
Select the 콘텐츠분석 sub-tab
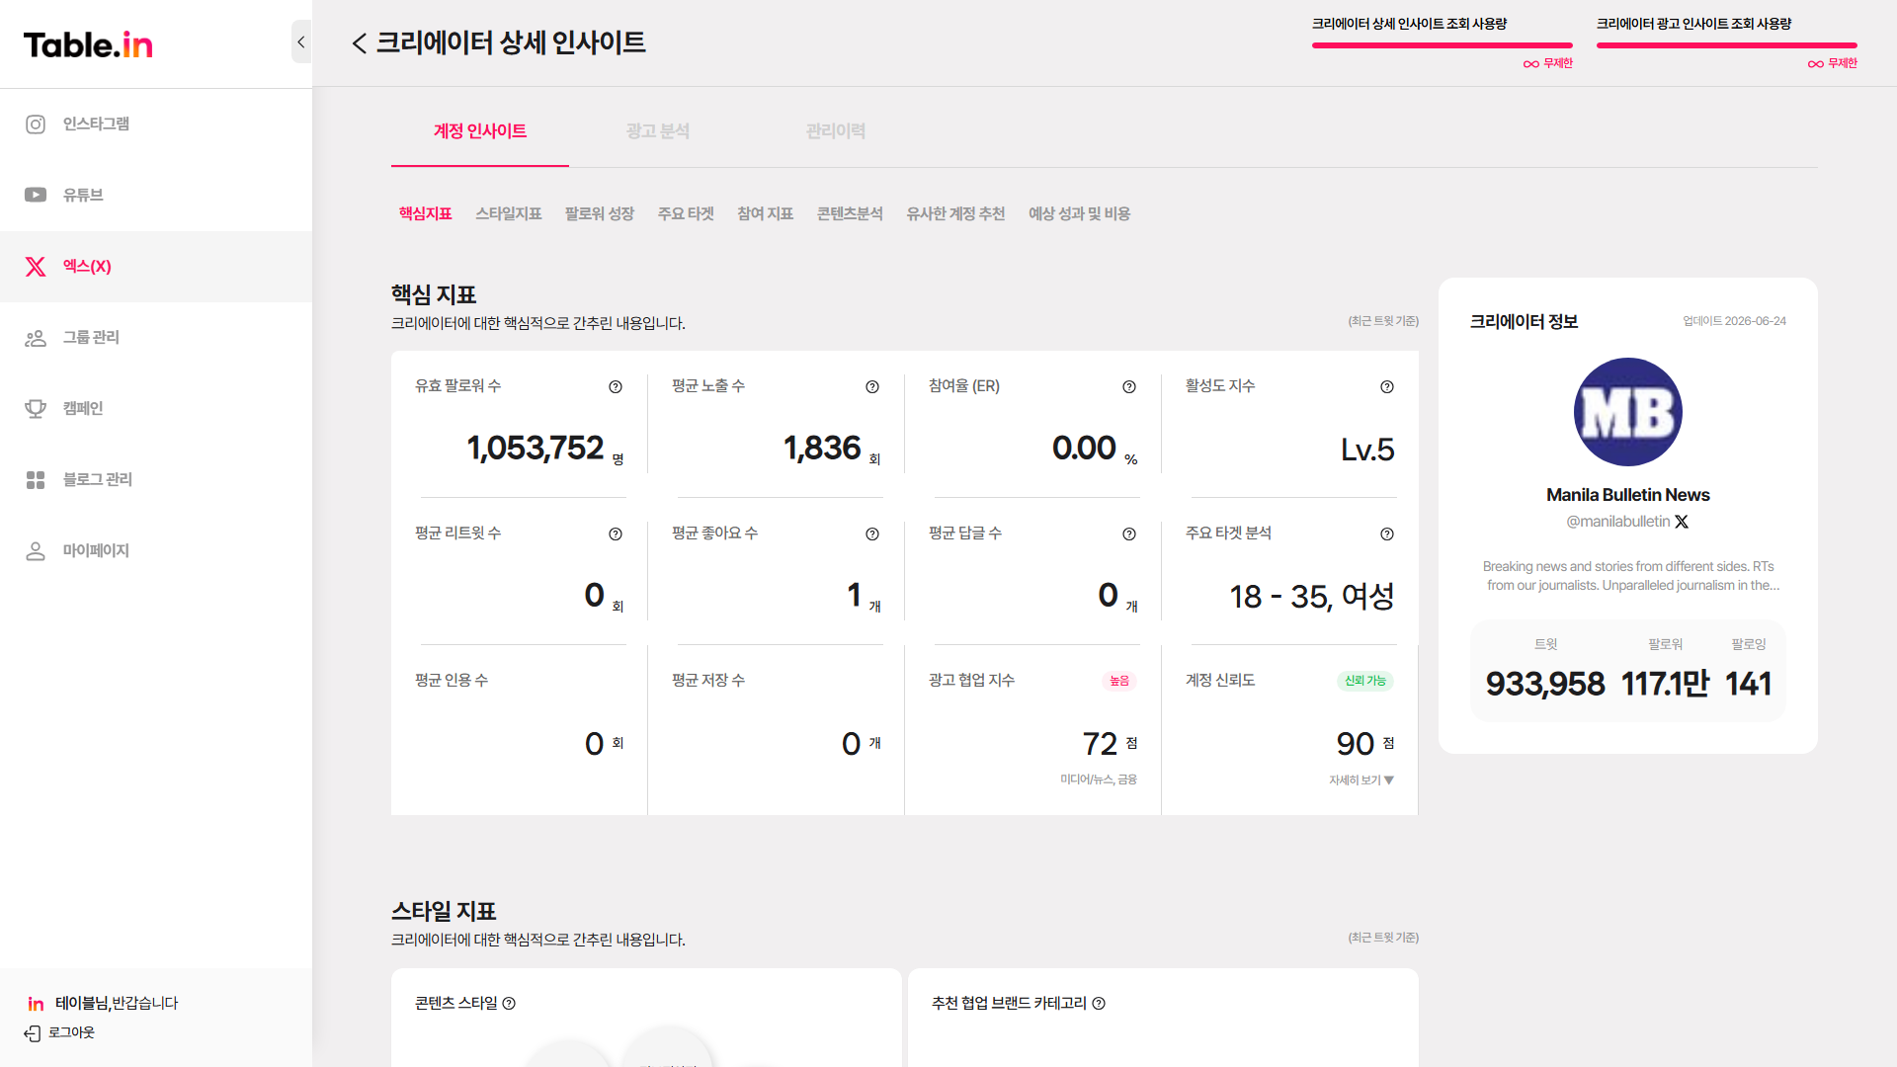point(850,214)
